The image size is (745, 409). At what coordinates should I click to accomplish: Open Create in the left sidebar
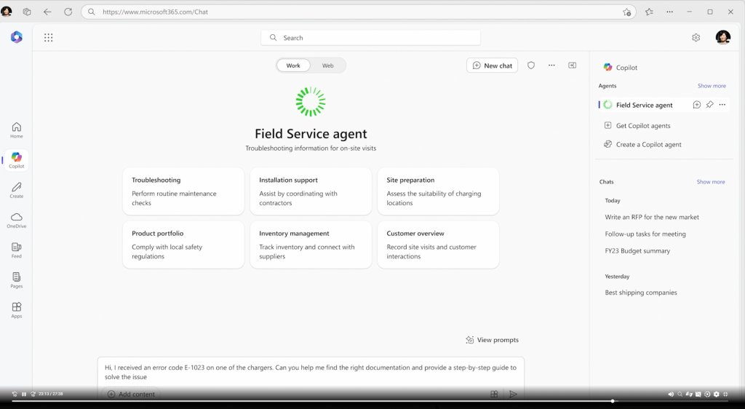tap(17, 190)
